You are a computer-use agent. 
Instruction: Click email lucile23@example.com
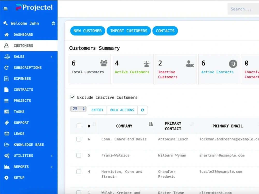pos(221,171)
